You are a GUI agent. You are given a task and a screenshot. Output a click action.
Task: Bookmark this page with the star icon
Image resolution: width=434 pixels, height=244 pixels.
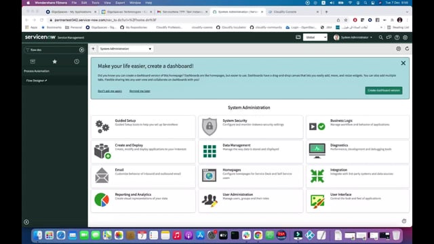pos(346,20)
